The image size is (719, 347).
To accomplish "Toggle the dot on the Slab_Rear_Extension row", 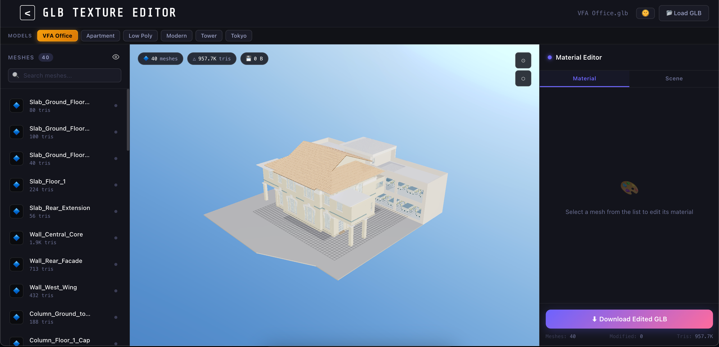I will pyautogui.click(x=116, y=211).
